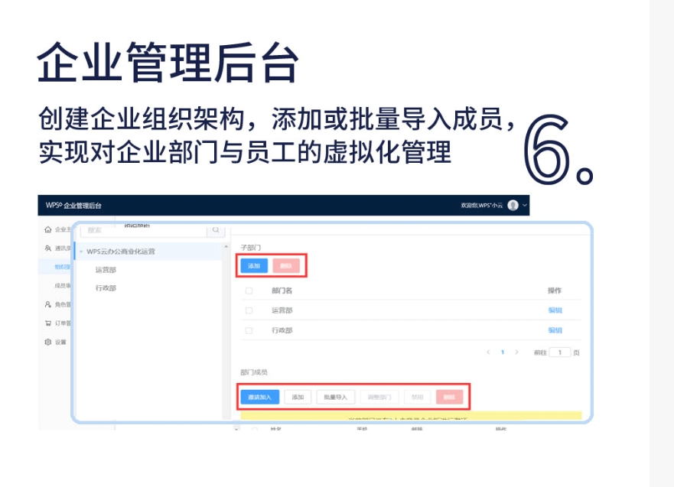This screenshot has height=487, width=674.
Task: Tick the checkbox for the 行政部 row
Action: [x=249, y=330]
